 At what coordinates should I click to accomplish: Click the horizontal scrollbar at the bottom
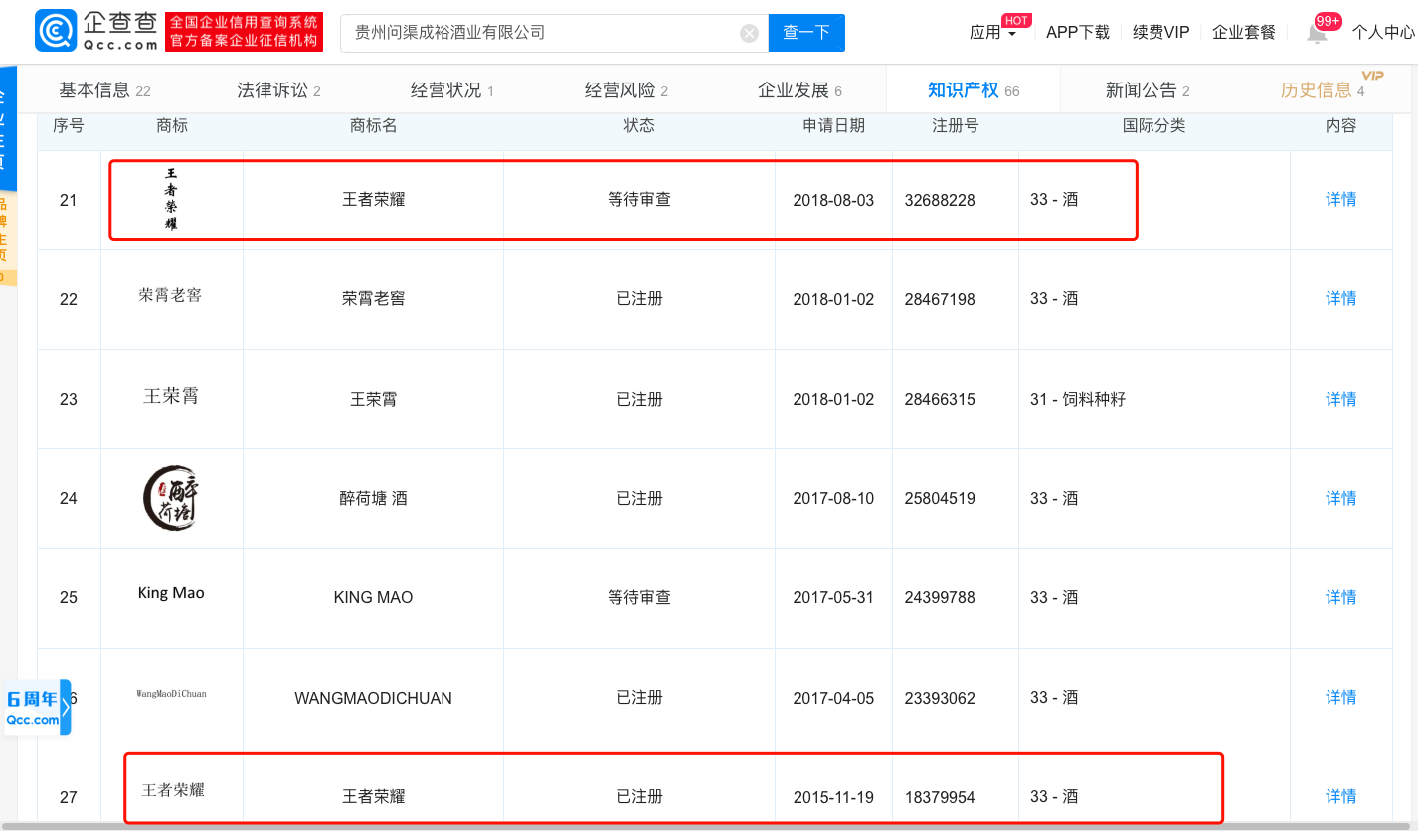click(x=696, y=825)
